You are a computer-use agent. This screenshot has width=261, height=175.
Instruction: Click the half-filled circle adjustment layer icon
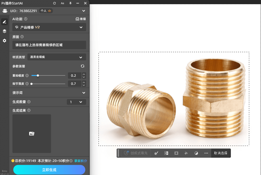coord(196,153)
